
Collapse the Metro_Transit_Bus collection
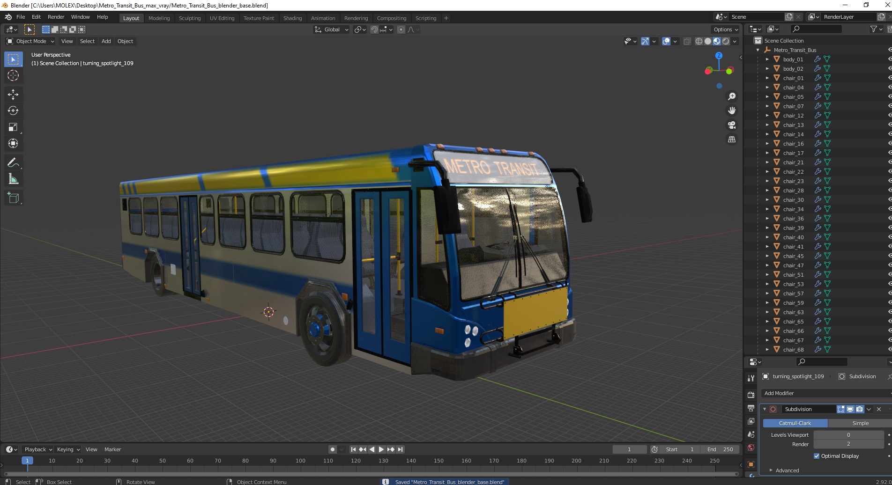click(x=758, y=50)
